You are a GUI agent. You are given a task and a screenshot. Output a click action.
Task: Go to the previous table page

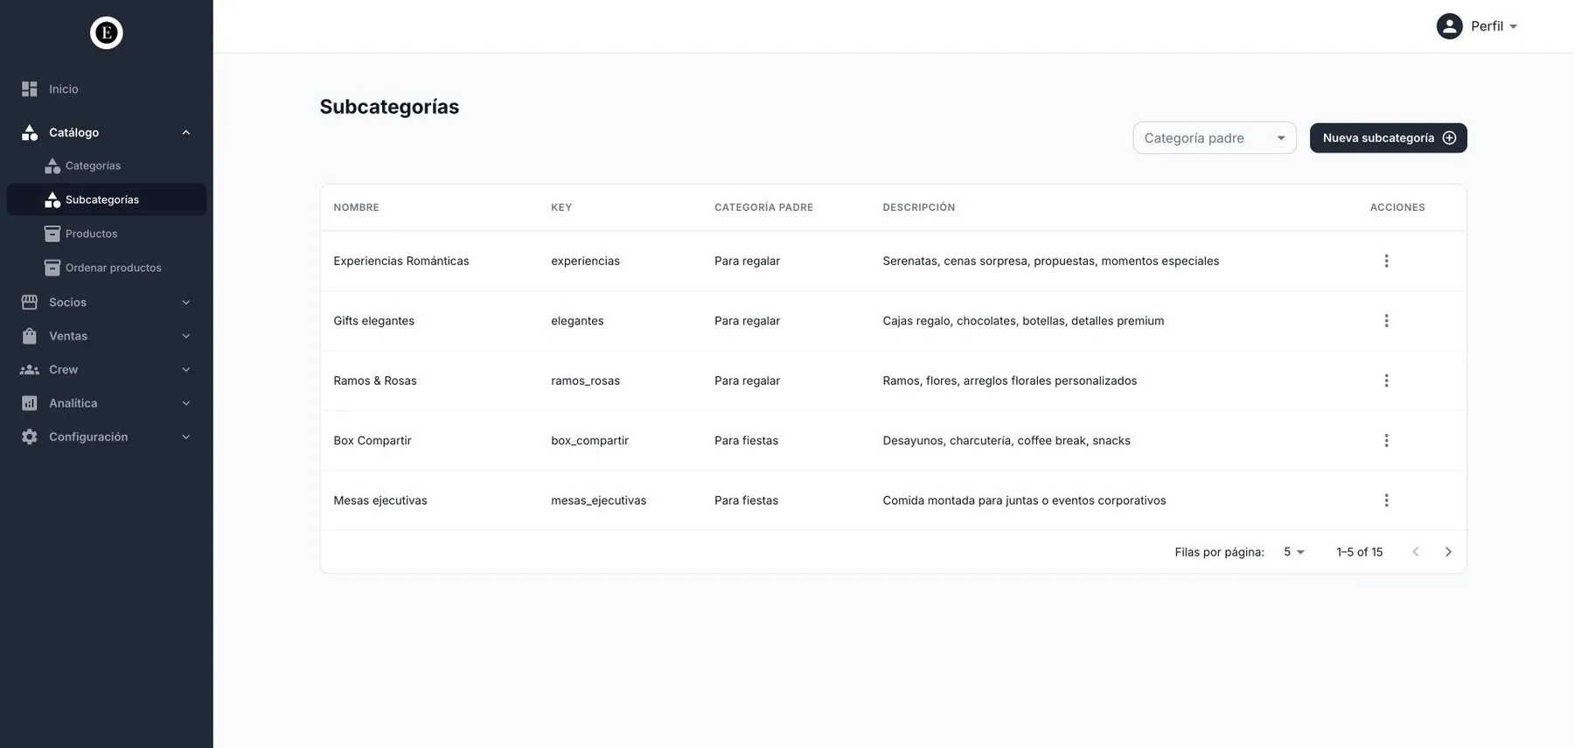coord(1416,552)
